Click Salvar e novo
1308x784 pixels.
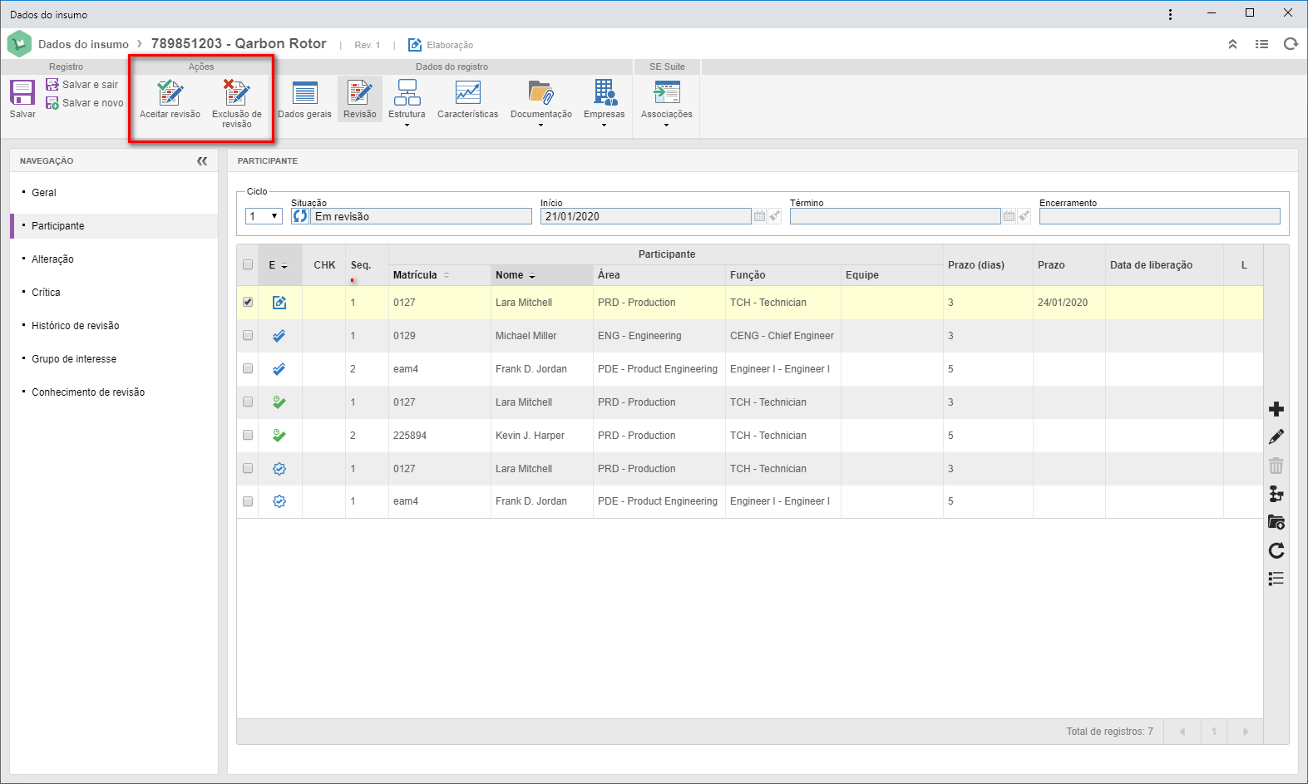(x=84, y=103)
